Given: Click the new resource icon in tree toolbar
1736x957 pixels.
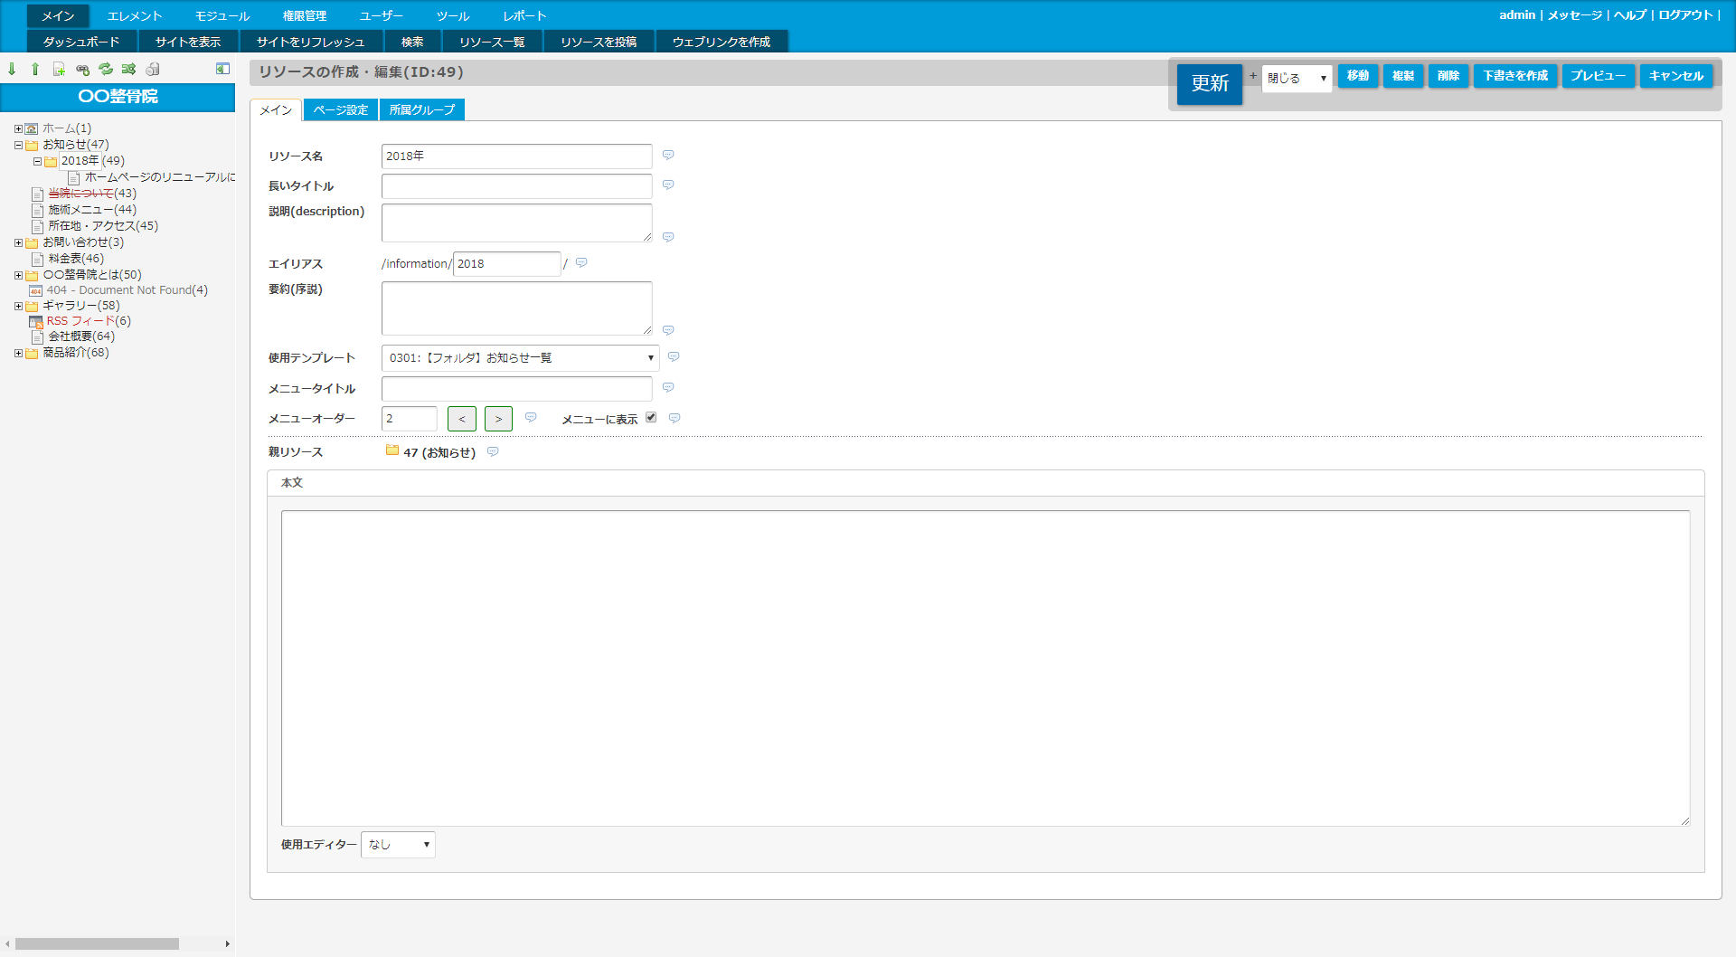Looking at the screenshot, I should coord(59,69).
